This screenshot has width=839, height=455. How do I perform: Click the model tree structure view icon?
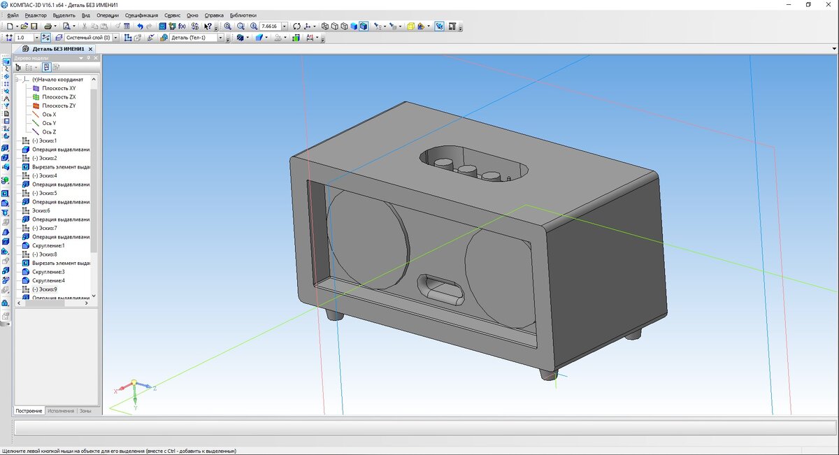click(18, 67)
